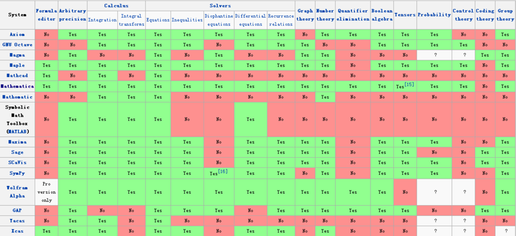Screen dimensions: 516x236
Task: Click the Calculus group header link
Action: tap(116, 6)
